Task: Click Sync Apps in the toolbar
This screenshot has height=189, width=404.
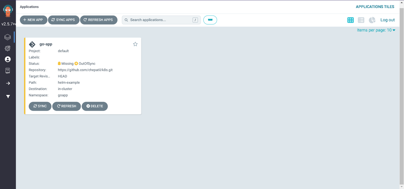Action: click(64, 20)
